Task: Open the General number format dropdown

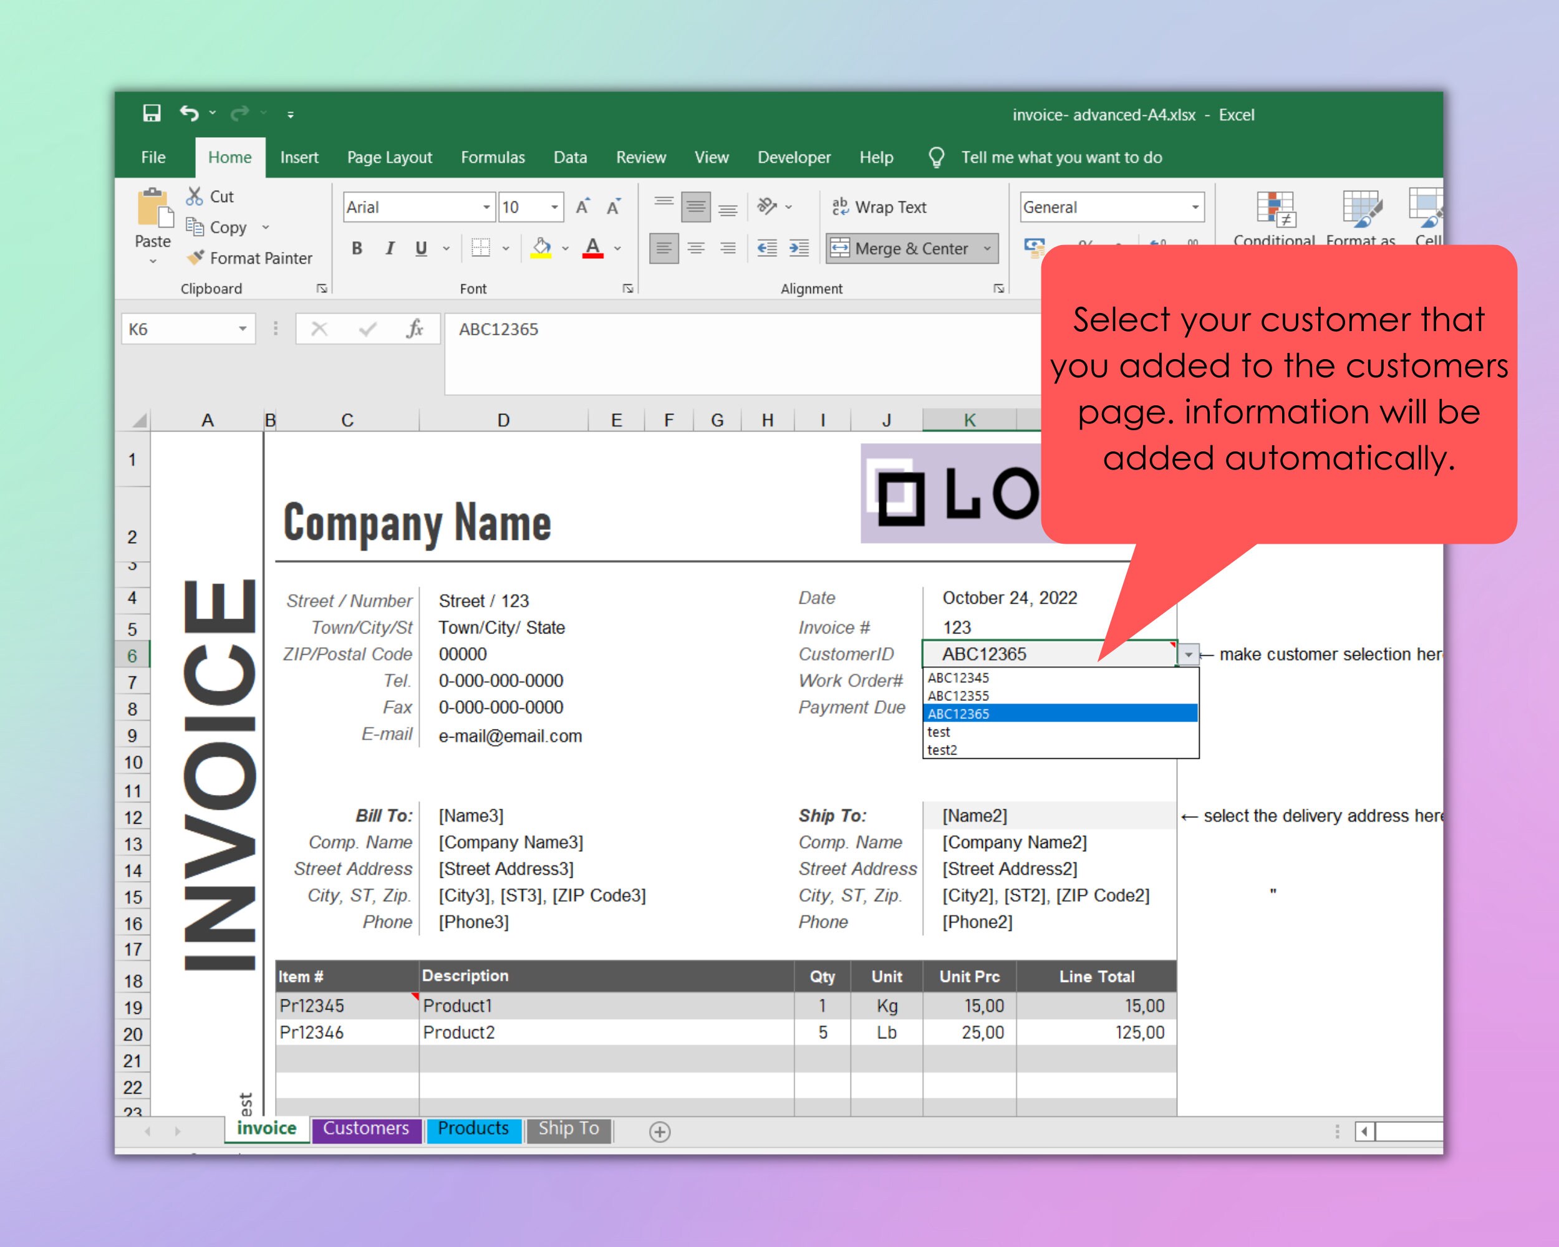Action: coord(1195,208)
